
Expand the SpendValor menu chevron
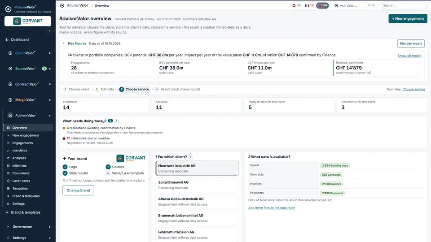50,53
